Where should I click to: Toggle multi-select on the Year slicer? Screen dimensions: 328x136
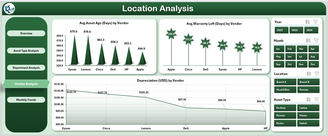[308, 22]
